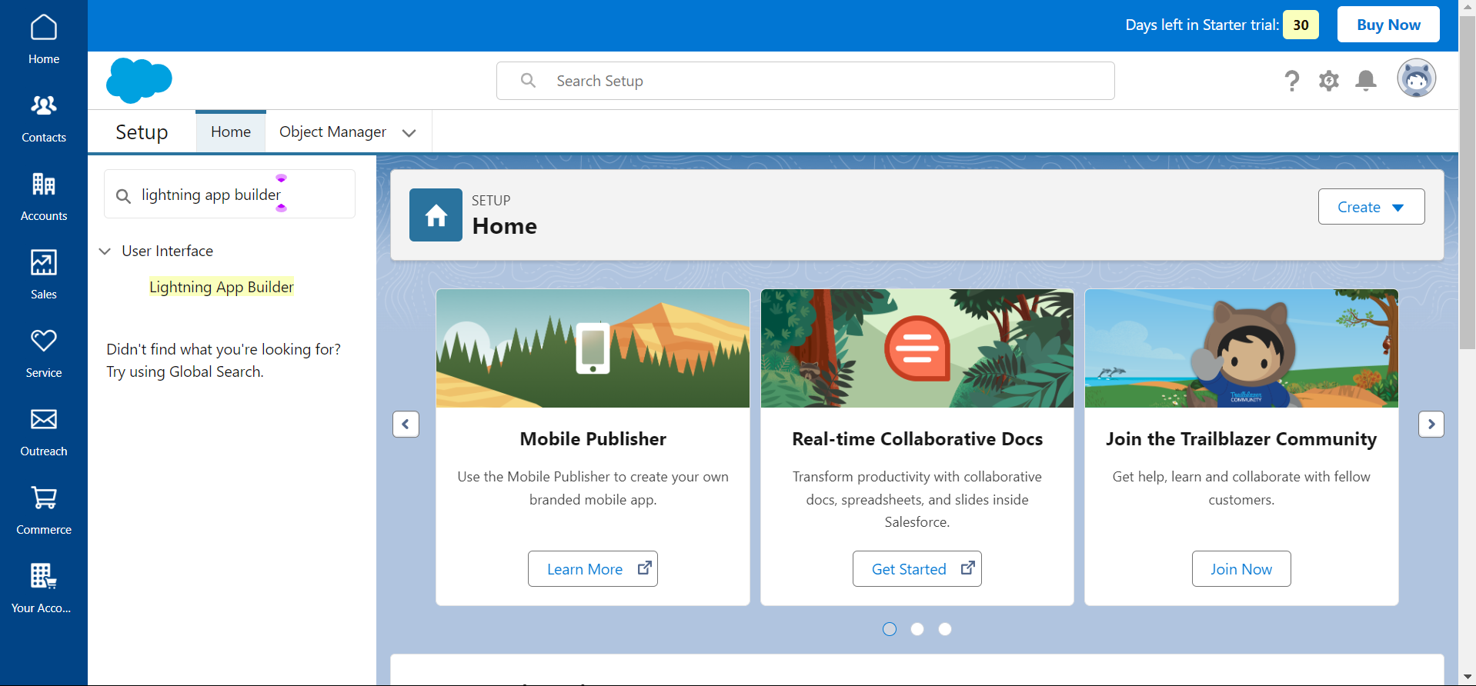Click the Salesforce cloud logo
Image resolution: width=1476 pixels, height=686 pixels.
click(139, 80)
